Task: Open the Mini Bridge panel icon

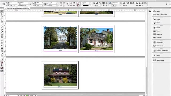Action: (x=150, y=11)
